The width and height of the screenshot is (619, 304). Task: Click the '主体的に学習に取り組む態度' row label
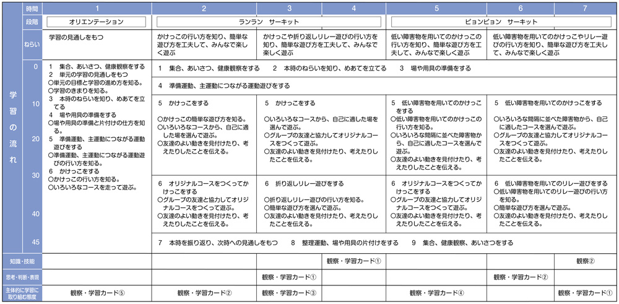22,293
